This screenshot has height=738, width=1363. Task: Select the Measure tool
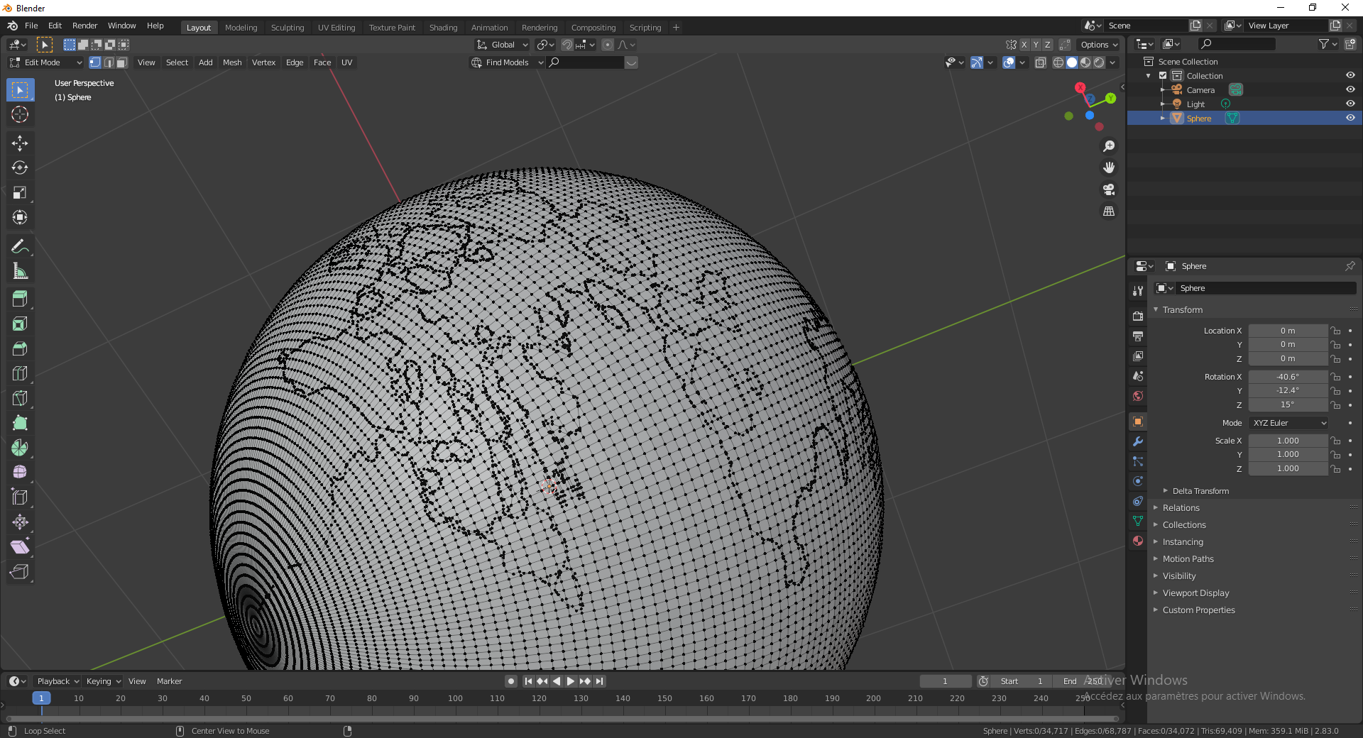tap(20, 271)
